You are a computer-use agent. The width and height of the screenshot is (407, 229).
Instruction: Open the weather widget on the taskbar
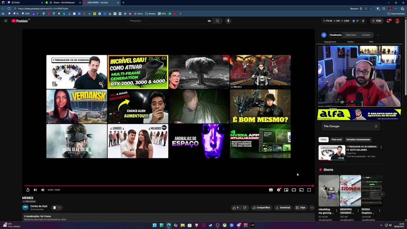pyautogui.click(x=11, y=225)
